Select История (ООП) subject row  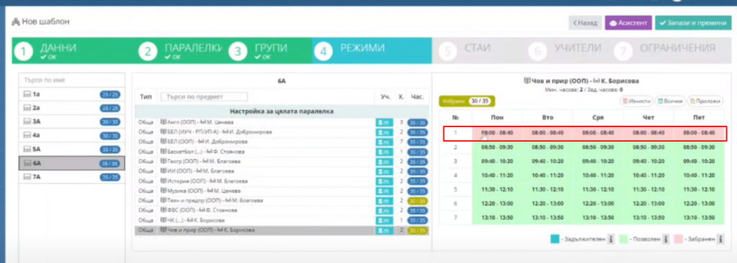(x=282, y=181)
